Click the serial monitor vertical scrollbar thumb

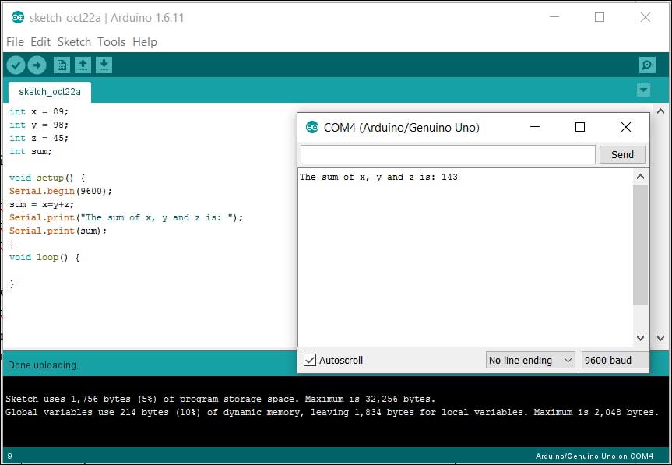pyautogui.click(x=640, y=245)
